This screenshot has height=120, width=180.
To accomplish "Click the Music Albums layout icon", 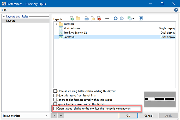I will [x=61, y=28].
